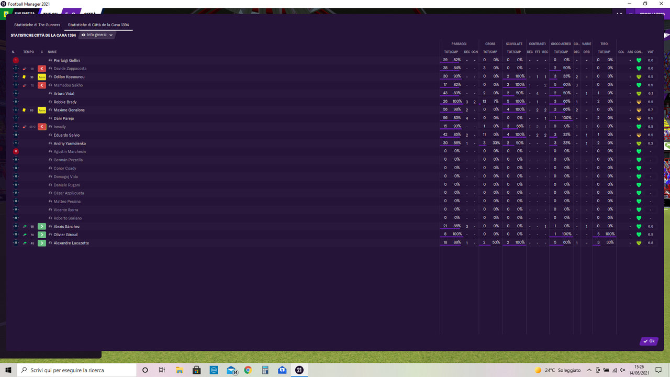Open the Calculator app from the taskbar
The width and height of the screenshot is (670, 377).
coord(265,370)
